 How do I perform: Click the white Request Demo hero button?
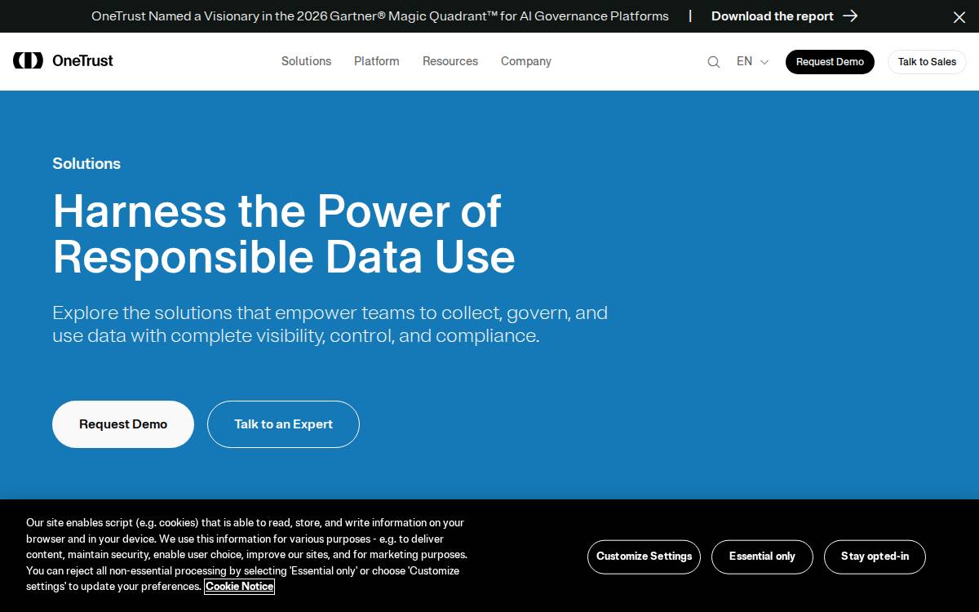[x=123, y=424]
